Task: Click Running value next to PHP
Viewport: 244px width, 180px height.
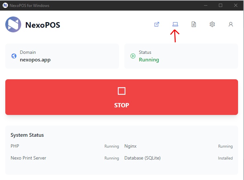Action: coord(112,146)
